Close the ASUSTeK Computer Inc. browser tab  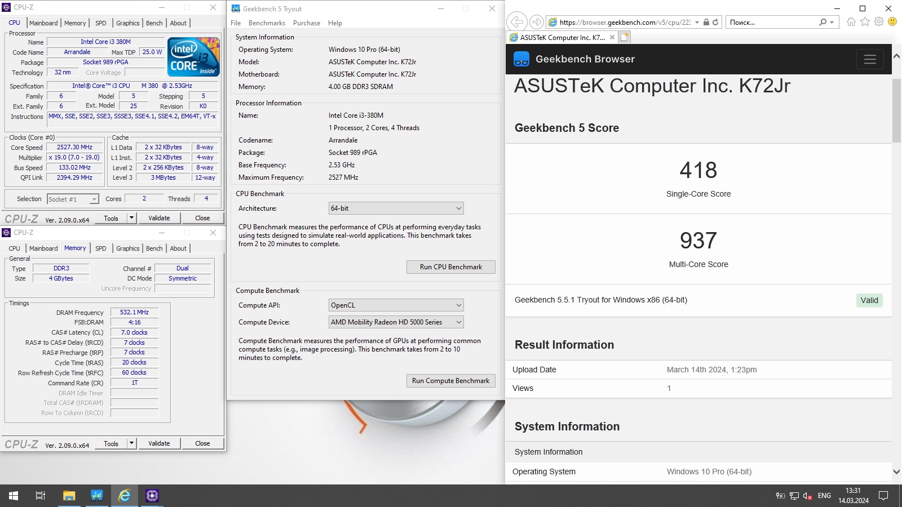[x=612, y=38]
